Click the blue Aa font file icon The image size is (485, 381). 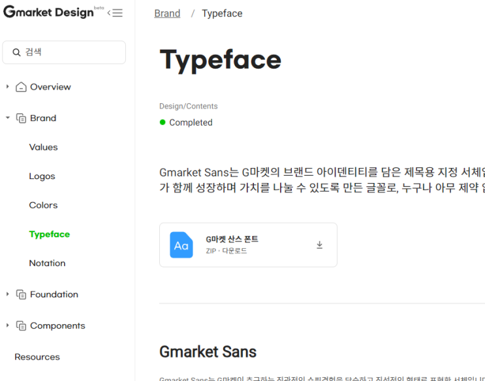tap(181, 245)
